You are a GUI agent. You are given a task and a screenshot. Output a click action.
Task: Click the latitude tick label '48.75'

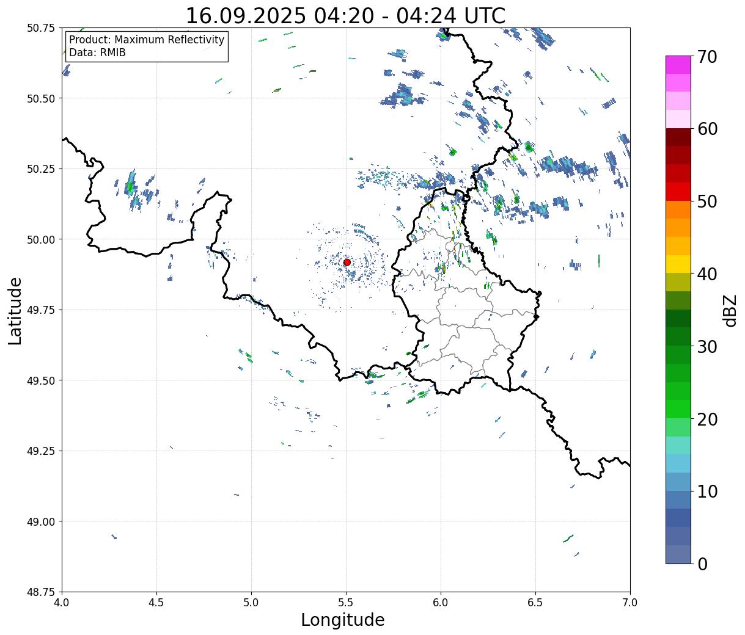click(x=41, y=592)
